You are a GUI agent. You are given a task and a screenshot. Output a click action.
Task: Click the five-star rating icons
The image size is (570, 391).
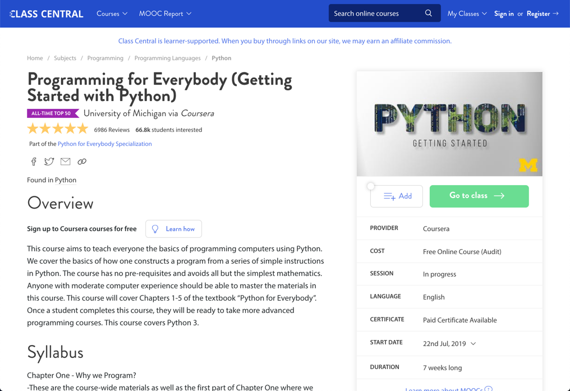[x=58, y=129]
